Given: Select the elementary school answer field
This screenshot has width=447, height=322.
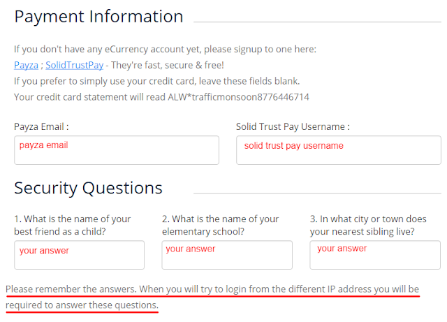Looking at the screenshot, I should pyautogui.click(x=227, y=255).
